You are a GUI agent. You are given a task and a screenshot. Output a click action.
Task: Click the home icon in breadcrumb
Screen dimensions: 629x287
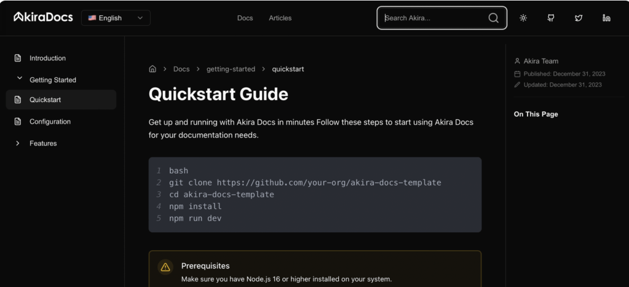(x=152, y=69)
